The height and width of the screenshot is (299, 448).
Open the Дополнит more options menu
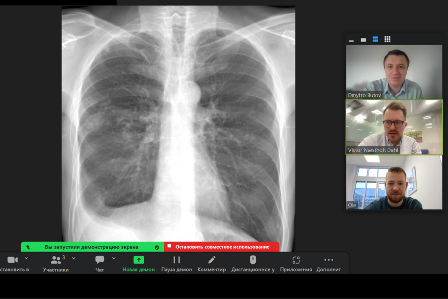pos(329,264)
